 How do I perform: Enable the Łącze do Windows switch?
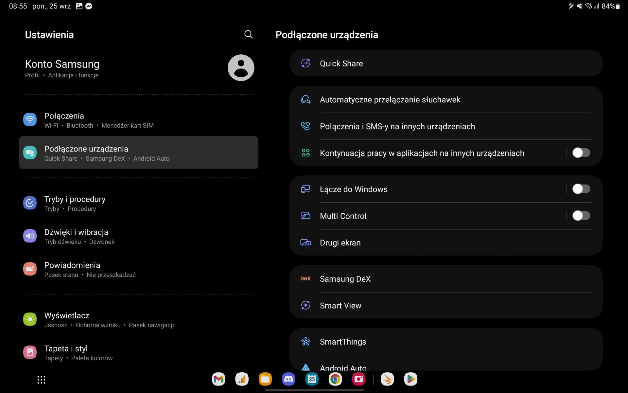(x=581, y=189)
